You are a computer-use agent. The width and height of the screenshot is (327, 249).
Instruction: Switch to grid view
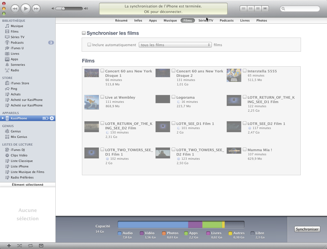tap(258, 9)
